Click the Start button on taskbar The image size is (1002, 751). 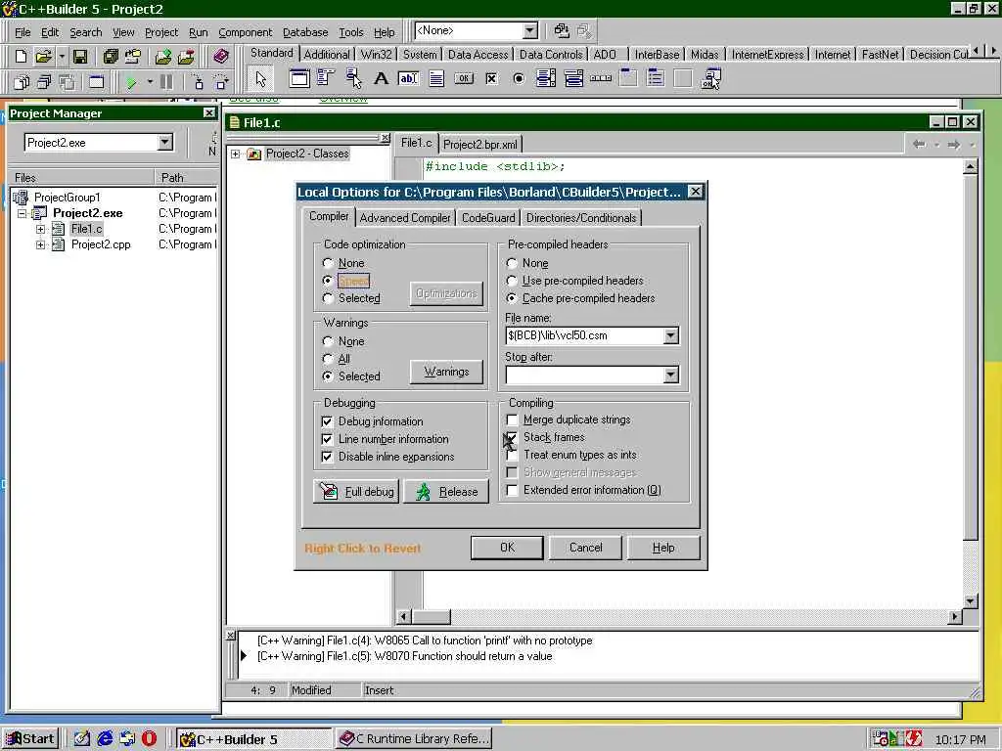point(30,739)
